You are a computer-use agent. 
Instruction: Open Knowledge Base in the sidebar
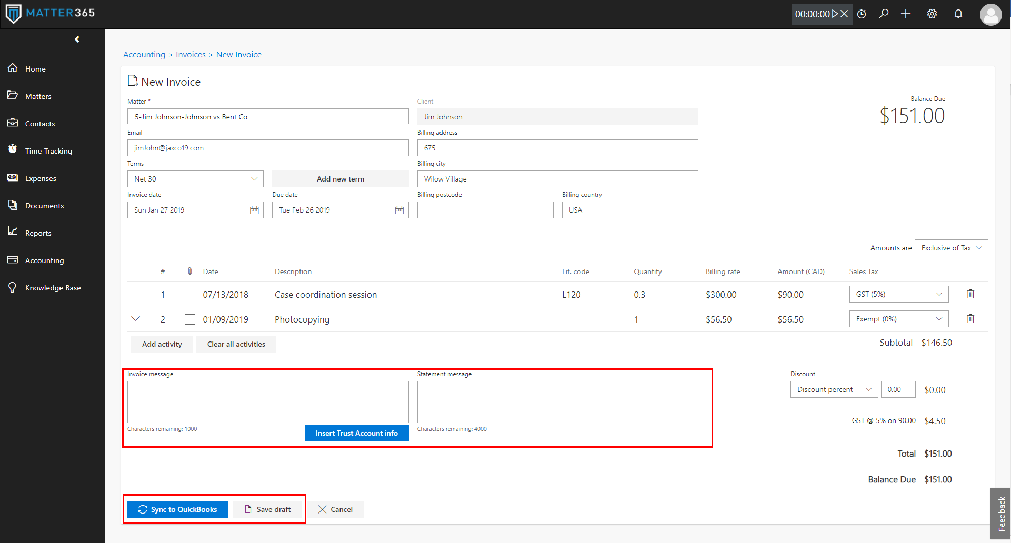coord(53,288)
